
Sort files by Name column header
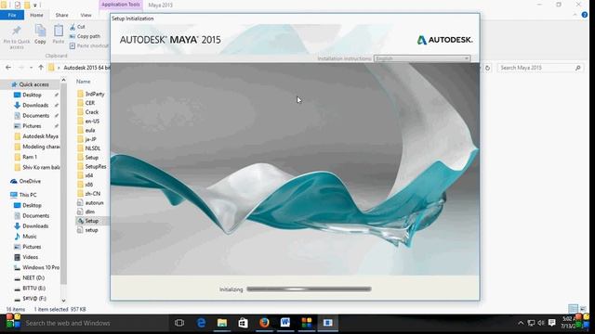pos(83,82)
